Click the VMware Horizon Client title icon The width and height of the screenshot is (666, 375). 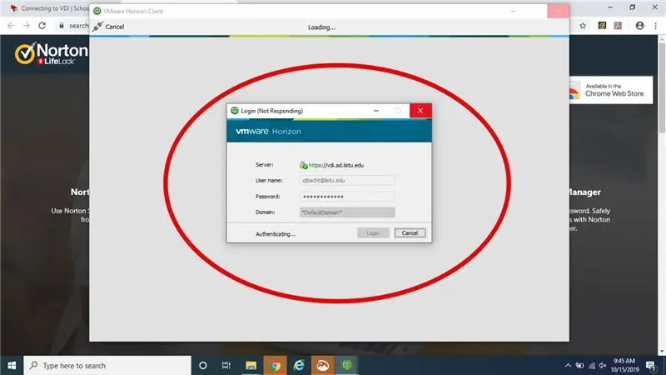pyautogui.click(x=97, y=11)
